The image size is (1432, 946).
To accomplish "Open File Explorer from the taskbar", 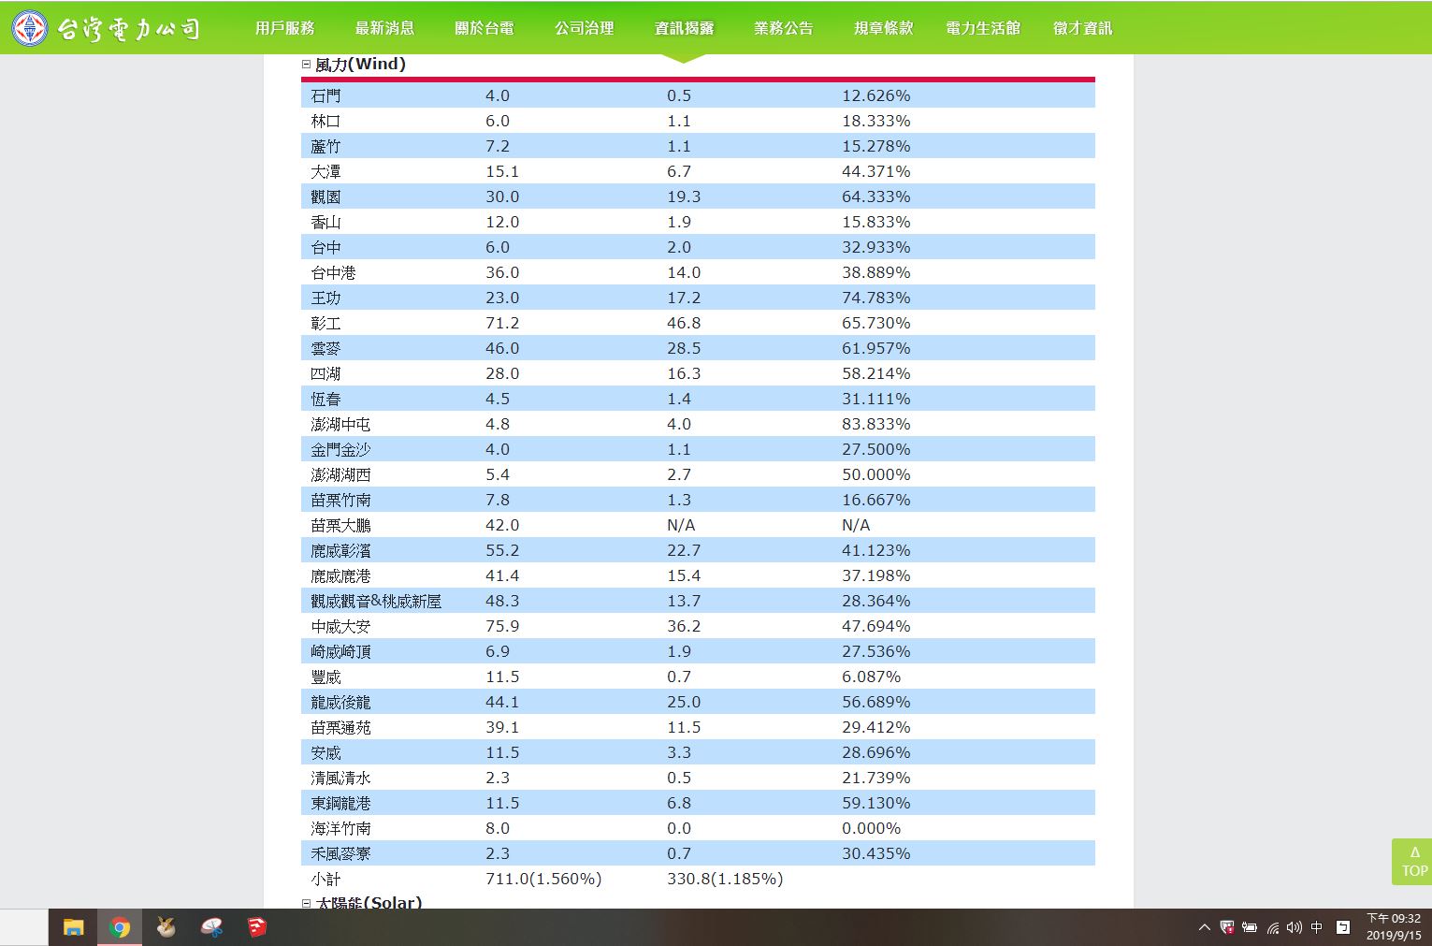I will 73,927.
